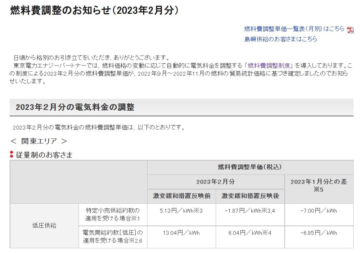Follow the 島嶼供給のお客さまはこちら link
This screenshot has height=253, width=360.
tap(280, 39)
